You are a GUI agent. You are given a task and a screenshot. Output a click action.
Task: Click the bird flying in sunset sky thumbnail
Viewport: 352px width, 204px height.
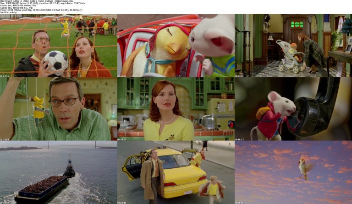(x=293, y=172)
